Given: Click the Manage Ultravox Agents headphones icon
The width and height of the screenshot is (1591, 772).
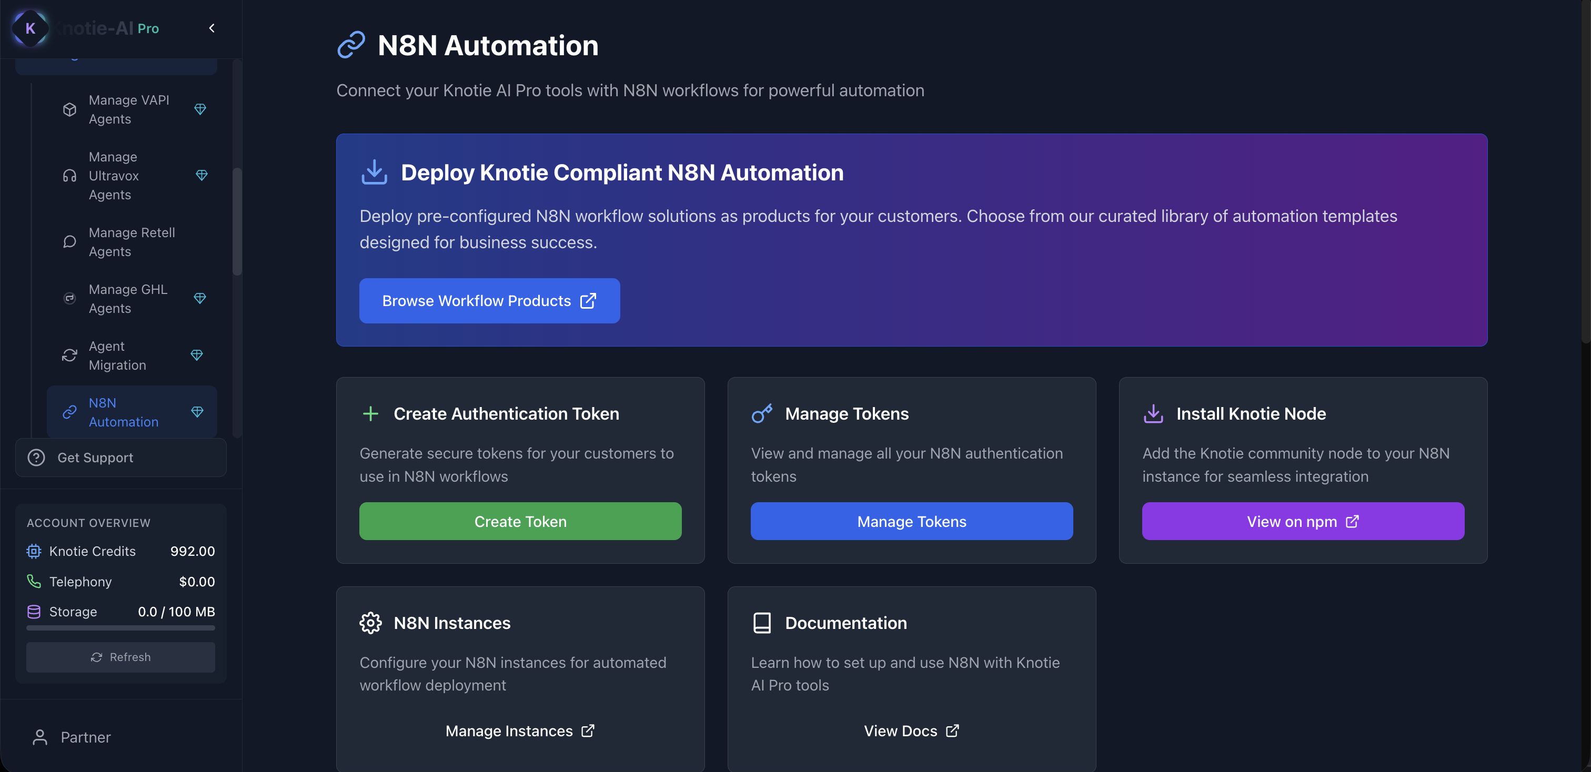Looking at the screenshot, I should 70,176.
